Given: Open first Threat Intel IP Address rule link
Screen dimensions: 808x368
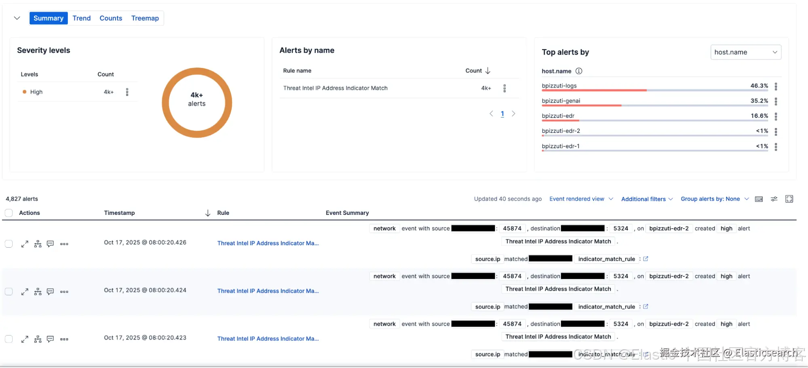Looking at the screenshot, I should pos(268,243).
